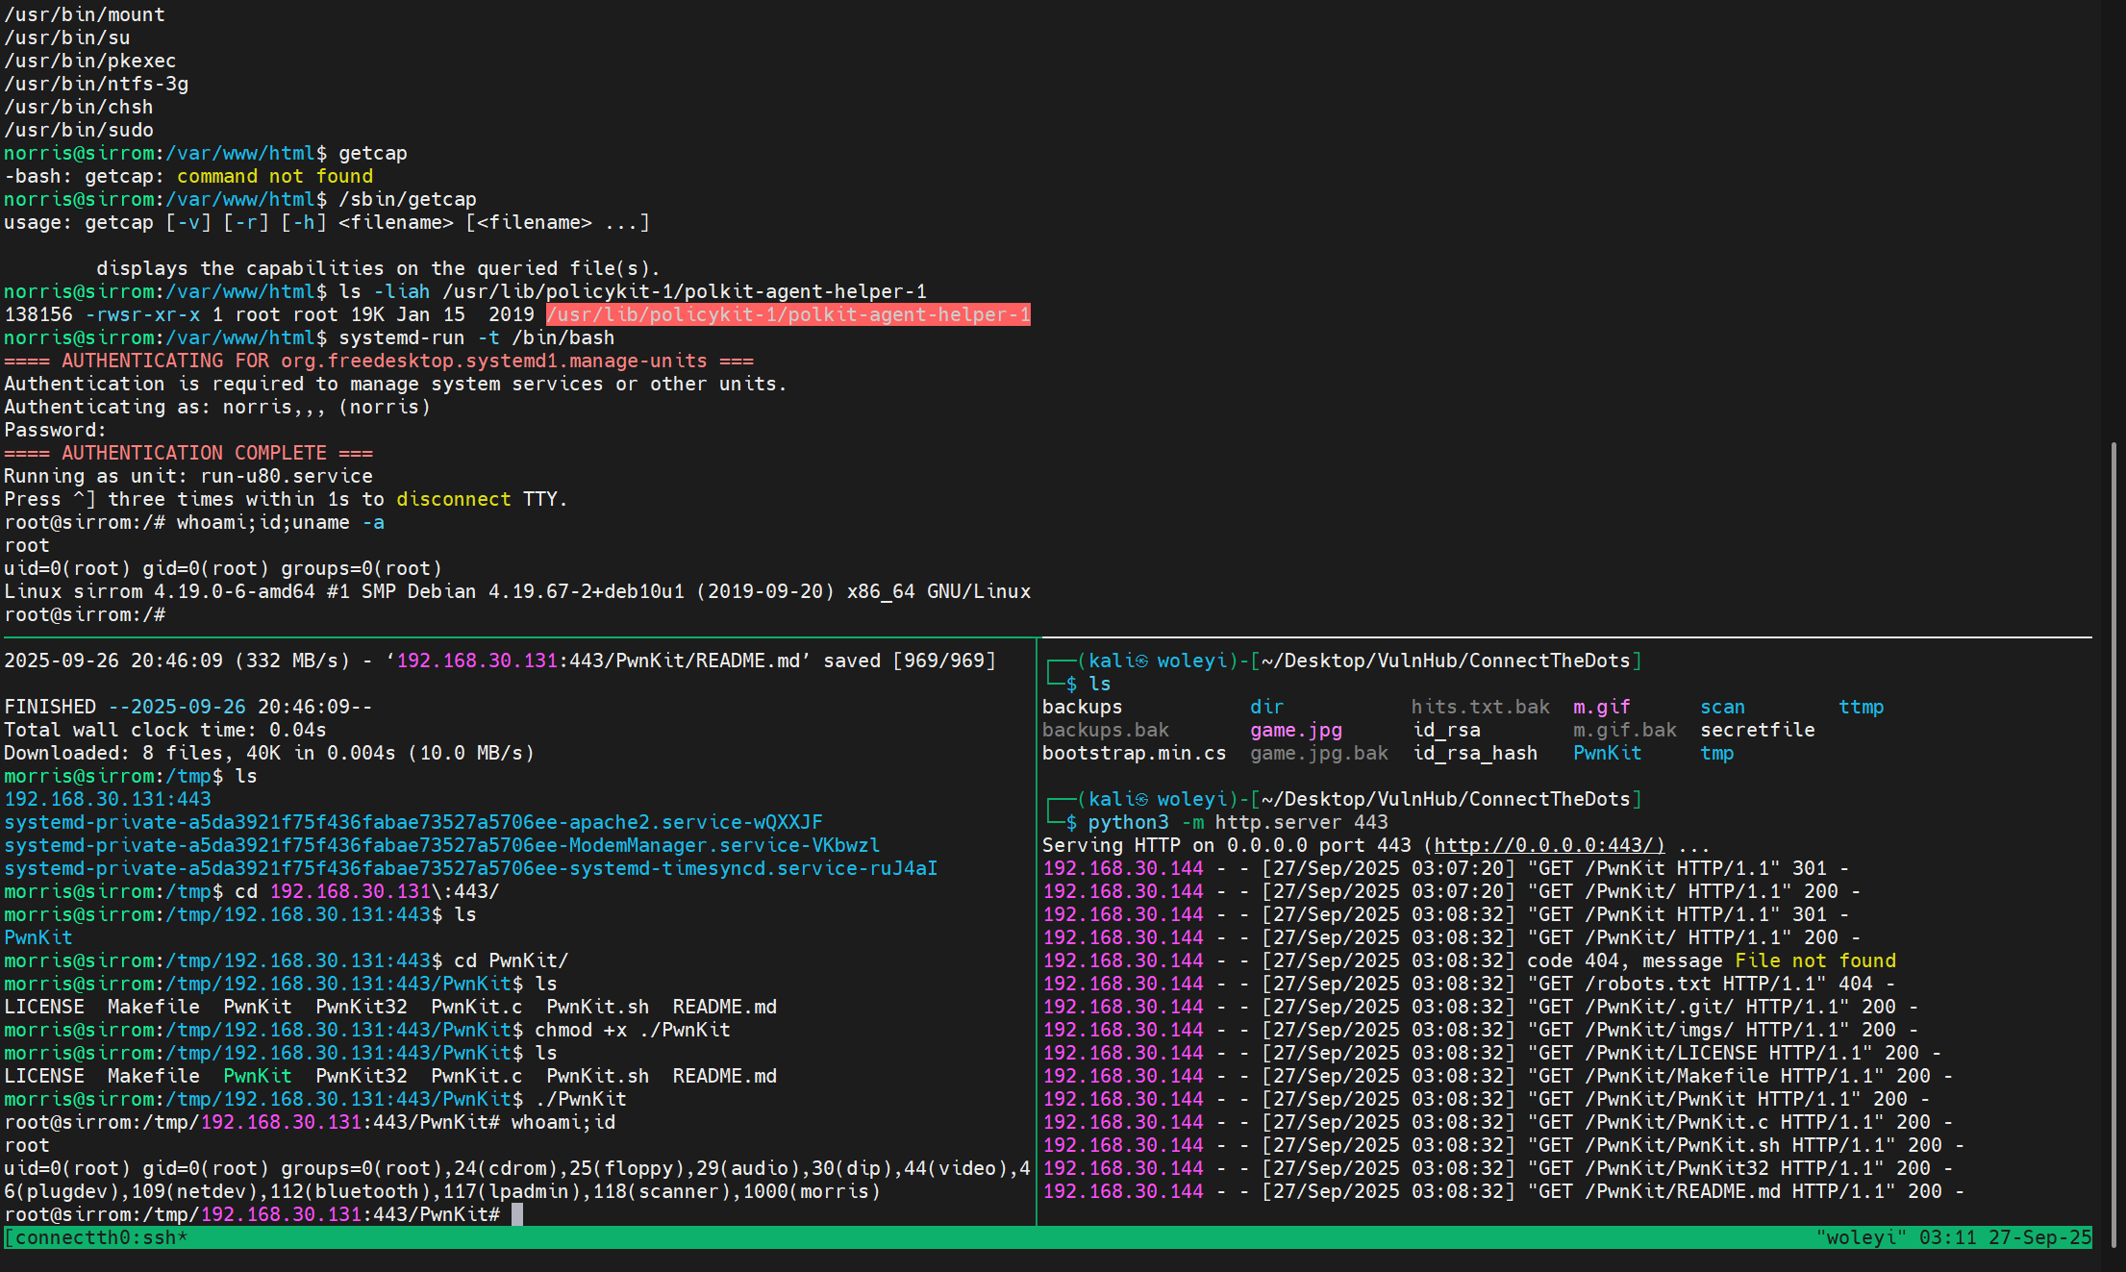Image resolution: width=2126 pixels, height=1272 pixels.
Task: Click the highlighted polkit-agent-helper-1 path
Action: point(788,314)
